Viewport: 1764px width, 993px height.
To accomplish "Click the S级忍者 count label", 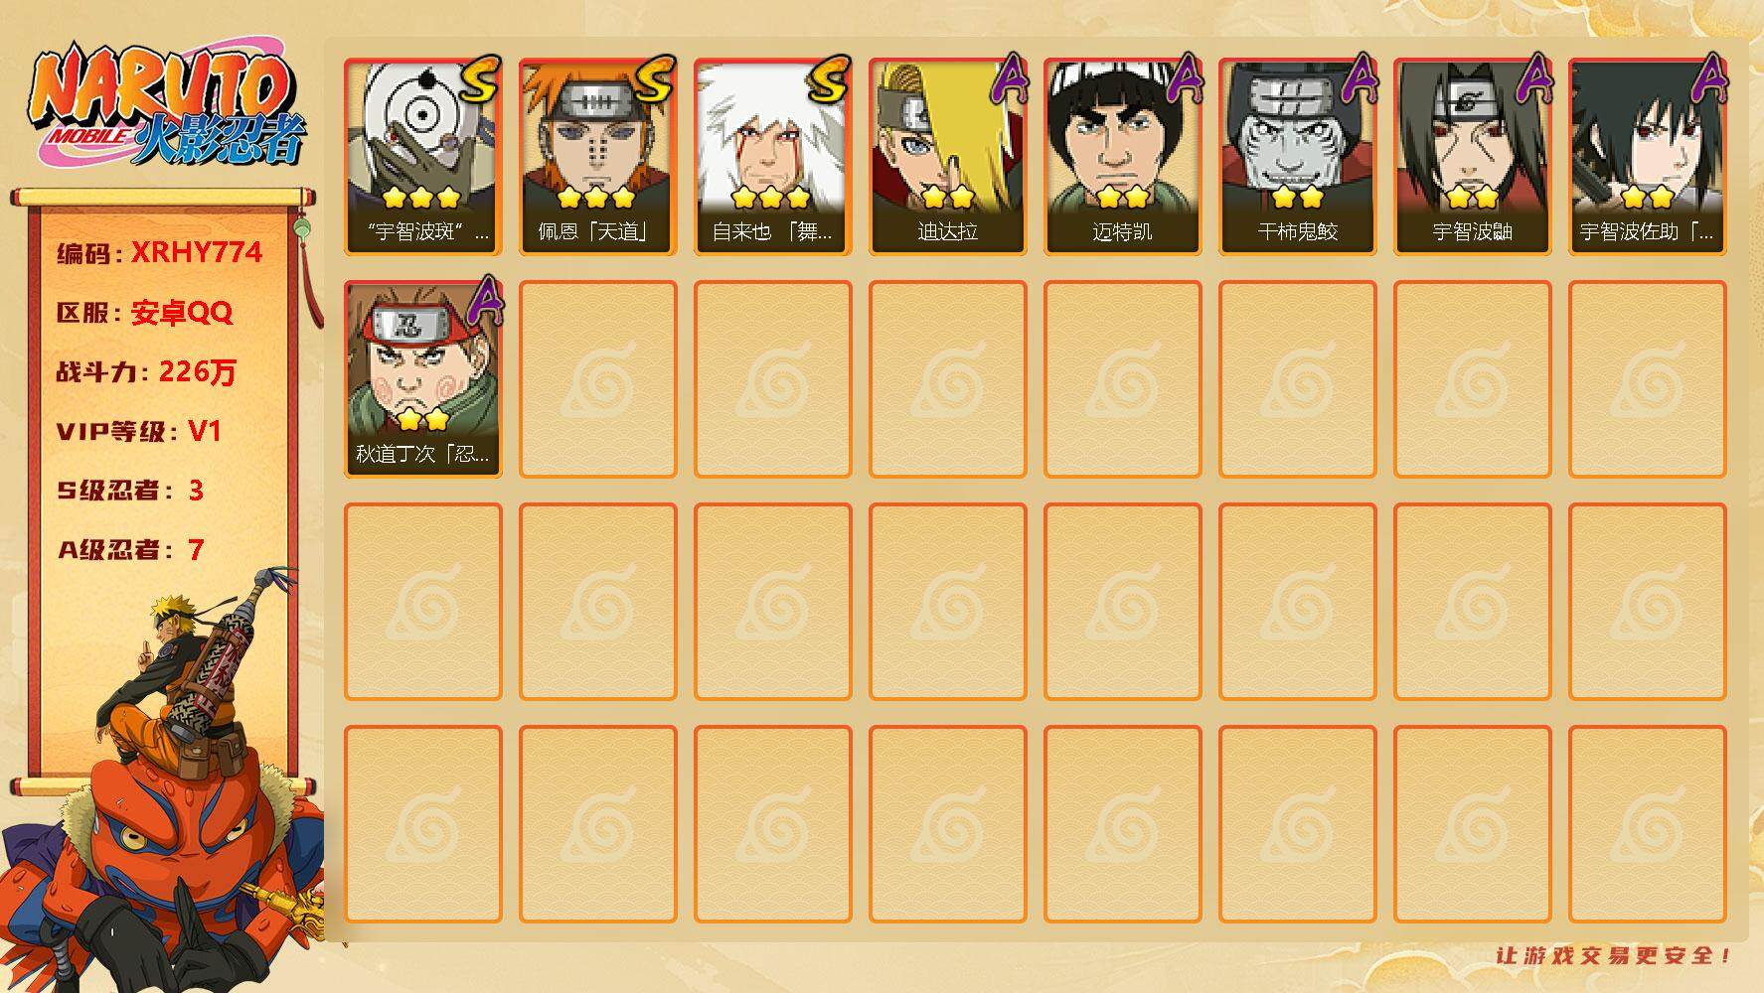I will [x=130, y=491].
